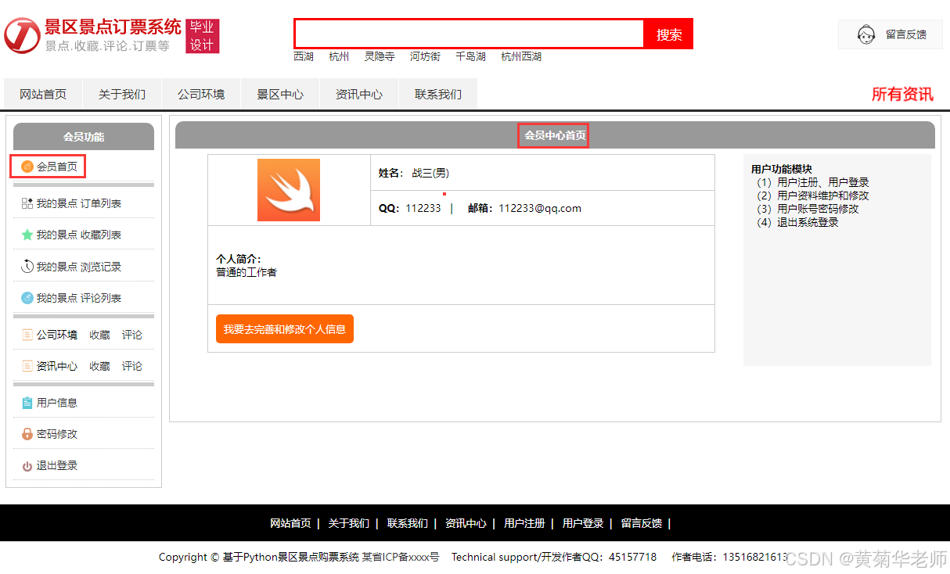
Task: Open 关于我们 in the navigation bar
Action: (122, 94)
